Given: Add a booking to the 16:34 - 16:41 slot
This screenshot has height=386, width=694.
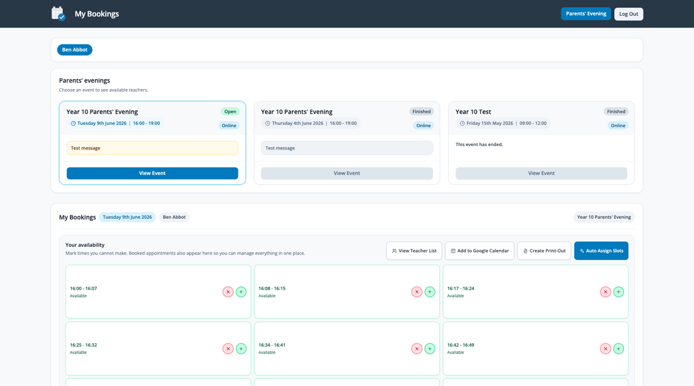Looking at the screenshot, I should (430, 348).
